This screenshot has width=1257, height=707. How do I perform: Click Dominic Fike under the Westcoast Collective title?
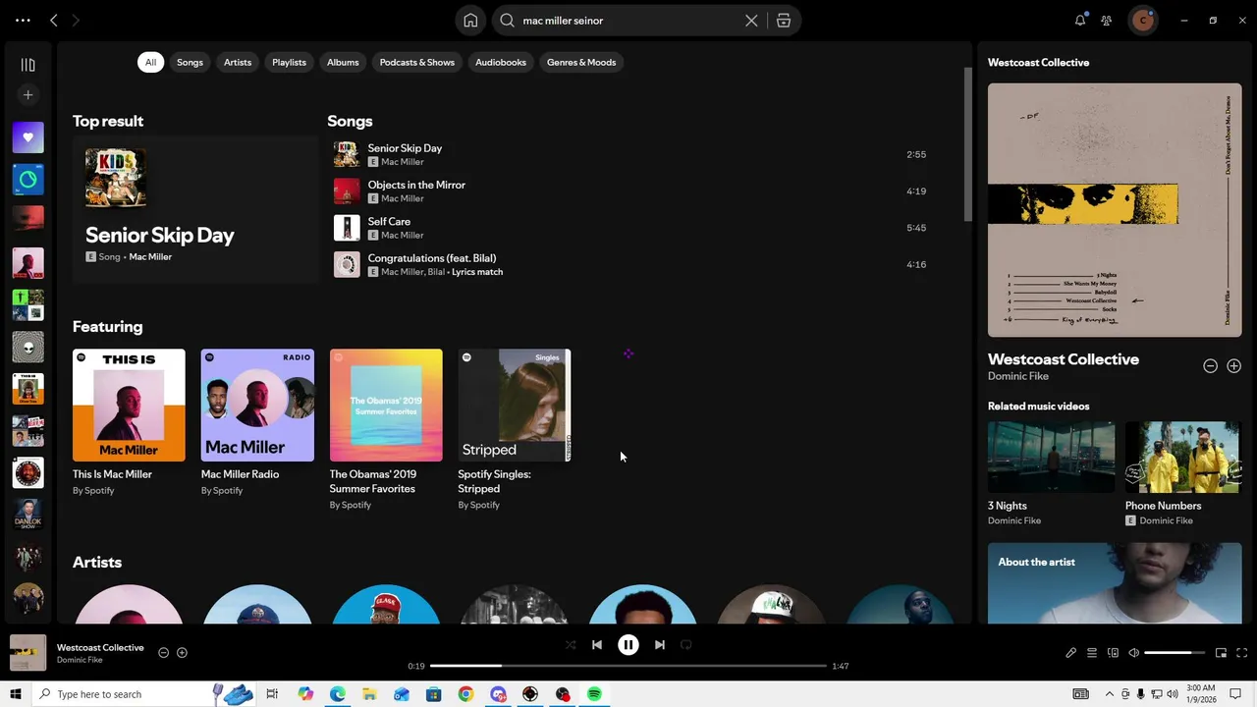pyautogui.click(x=1018, y=376)
